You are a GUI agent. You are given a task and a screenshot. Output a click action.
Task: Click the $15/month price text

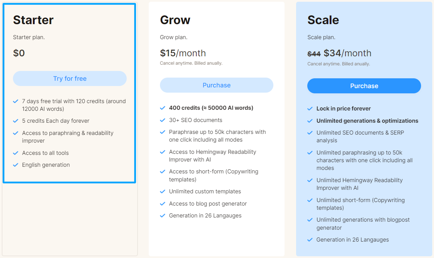click(183, 53)
